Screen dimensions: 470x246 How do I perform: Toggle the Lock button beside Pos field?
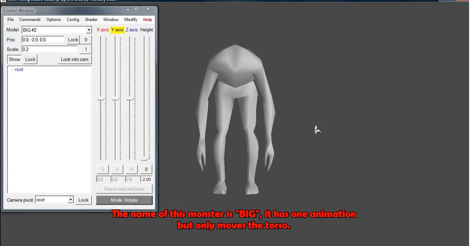(73, 40)
